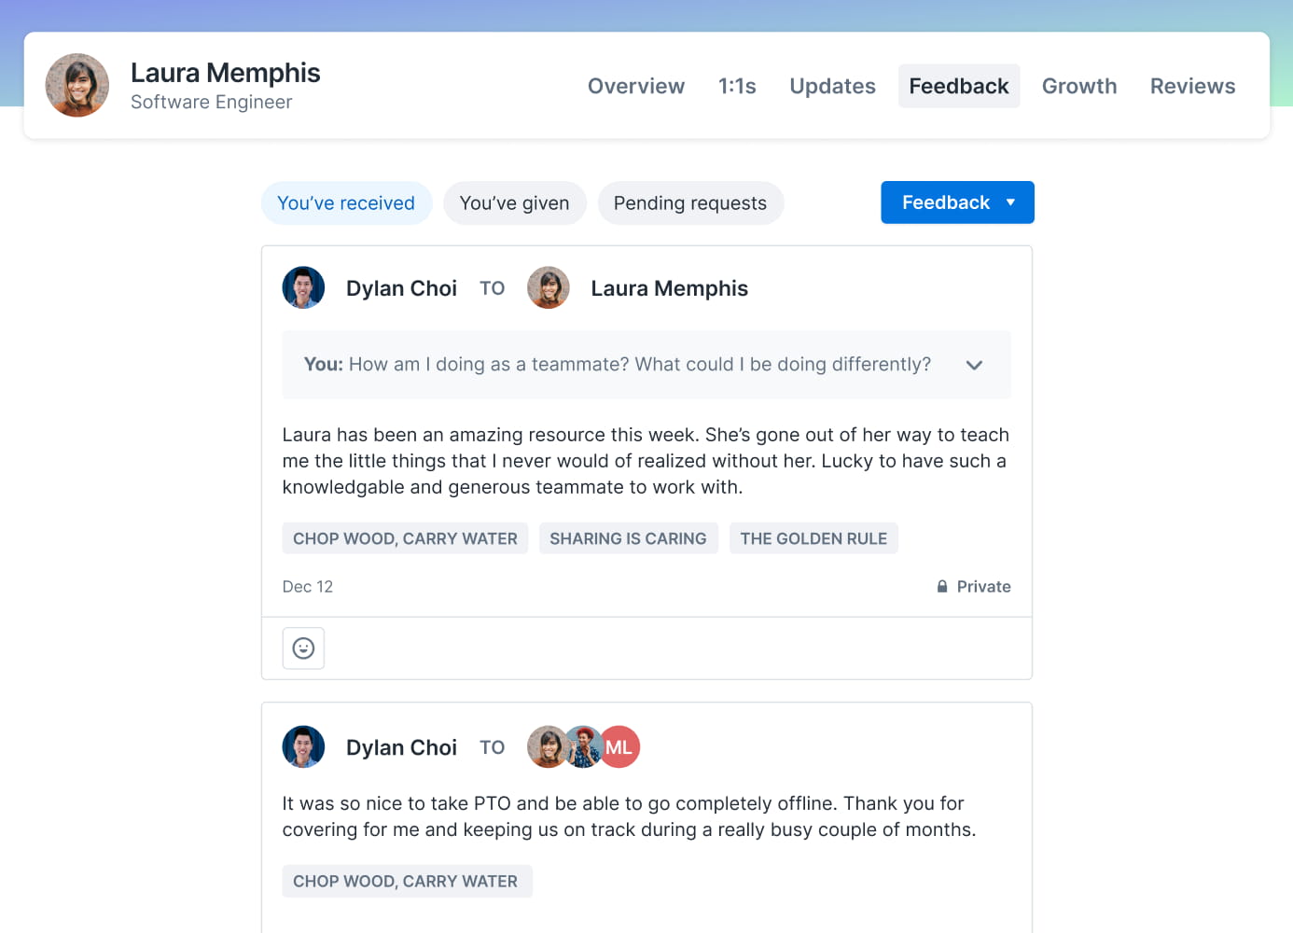Screen dimensions: 1293x933
Task: Open the 1:1s tab
Action: tap(737, 86)
